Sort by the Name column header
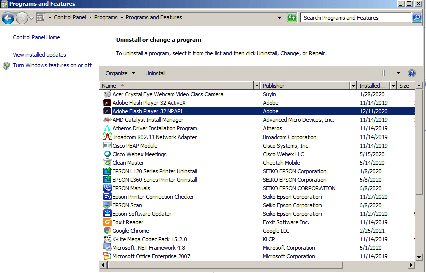Screen dimensions: 426x273 tap(177, 86)
